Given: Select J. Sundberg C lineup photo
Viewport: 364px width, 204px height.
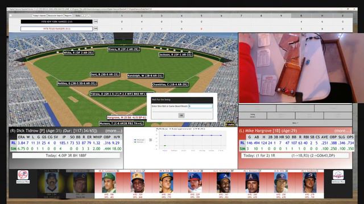Looking at the screenshot, I should (309, 182).
